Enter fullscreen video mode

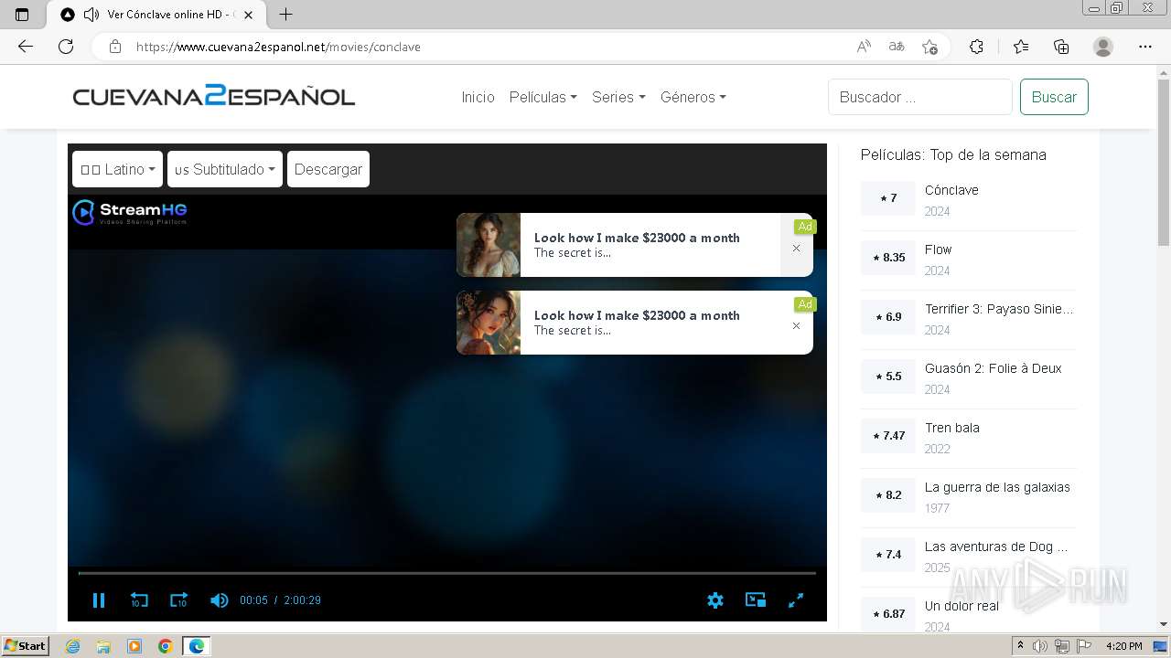point(796,600)
